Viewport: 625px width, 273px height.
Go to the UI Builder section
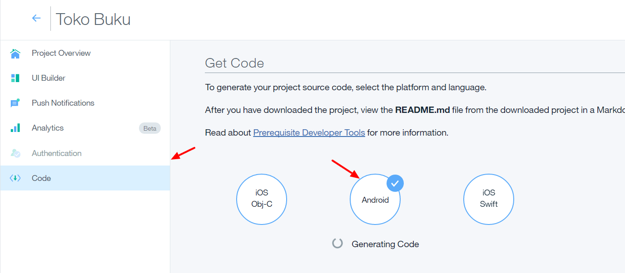tap(49, 78)
